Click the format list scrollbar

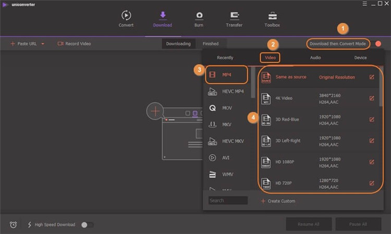click(253, 82)
